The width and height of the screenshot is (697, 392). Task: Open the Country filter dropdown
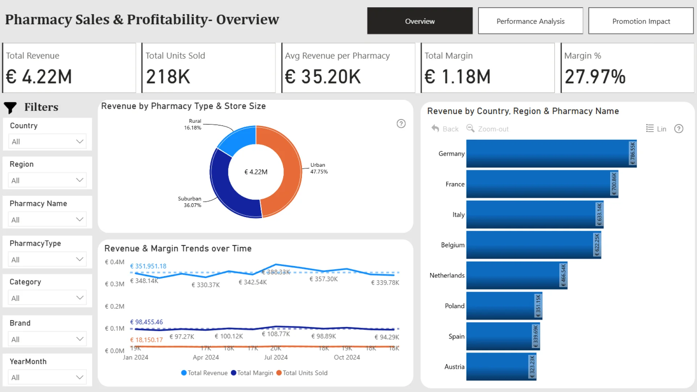[47, 142]
